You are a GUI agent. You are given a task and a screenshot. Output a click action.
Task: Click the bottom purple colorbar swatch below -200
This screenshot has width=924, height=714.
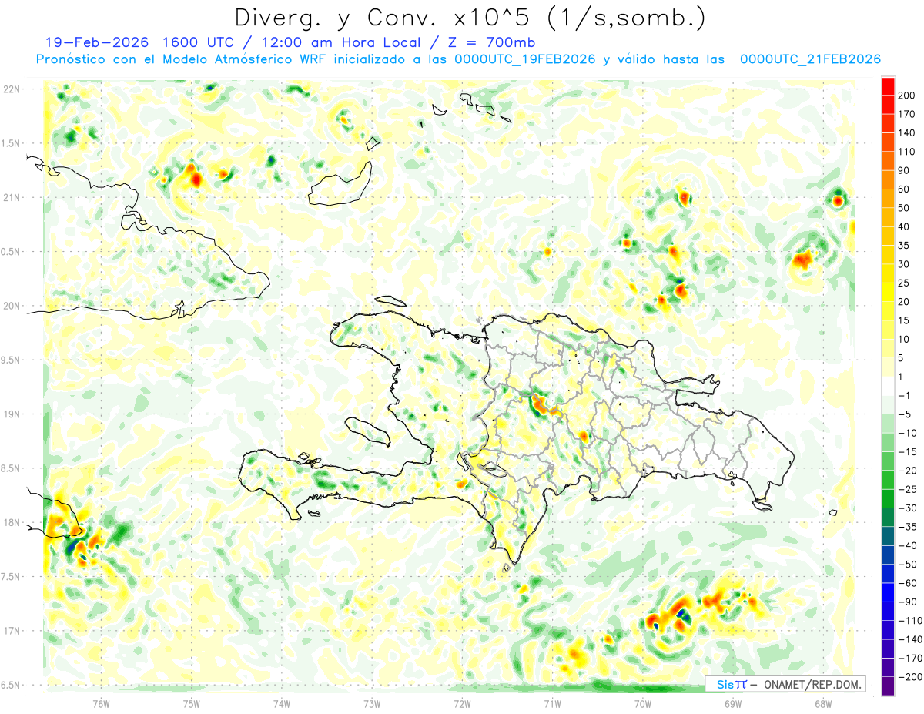(x=888, y=686)
